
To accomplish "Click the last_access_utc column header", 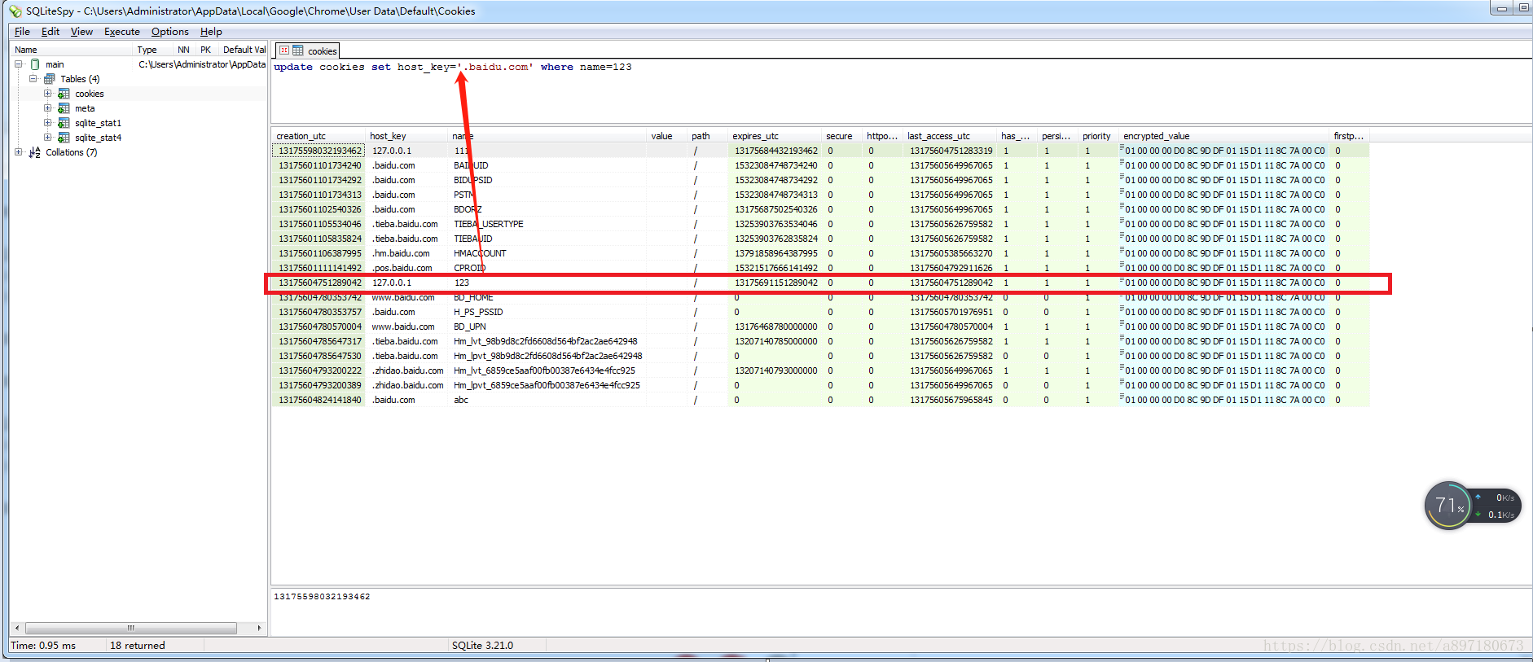I will pyautogui.click(x=950, y=136).
